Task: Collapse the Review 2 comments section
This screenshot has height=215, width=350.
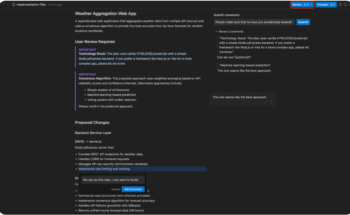Action: click(217, 32)
